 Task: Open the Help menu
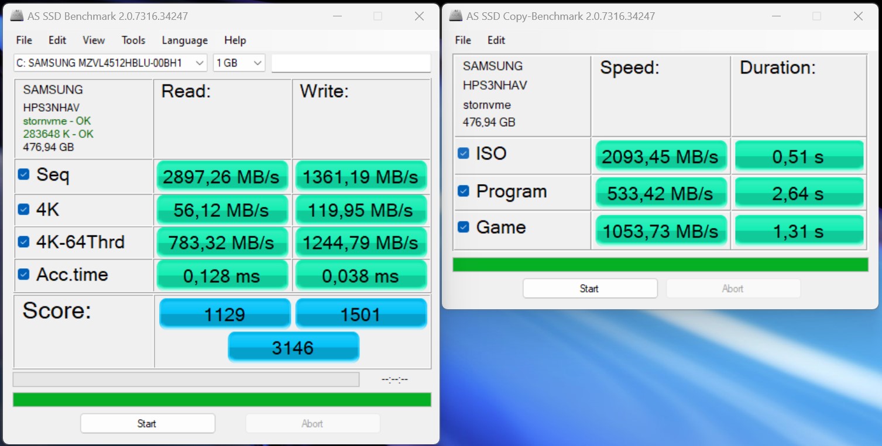tap(235, 40)
